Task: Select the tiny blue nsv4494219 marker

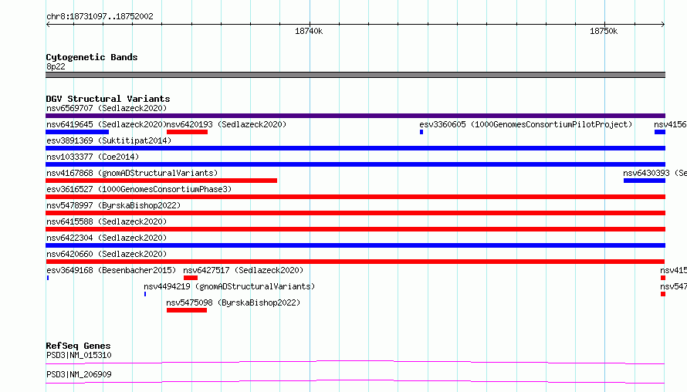Action: coord(145,294)
